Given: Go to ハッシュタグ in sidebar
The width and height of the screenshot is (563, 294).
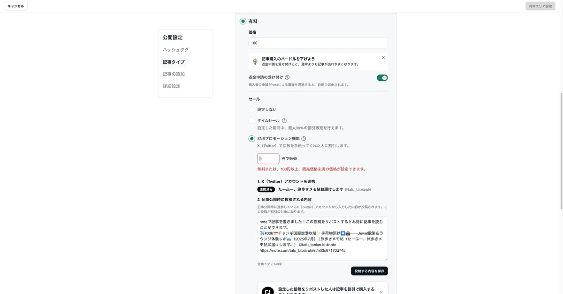Looking at the screenshot, I should tap(176, 50).
